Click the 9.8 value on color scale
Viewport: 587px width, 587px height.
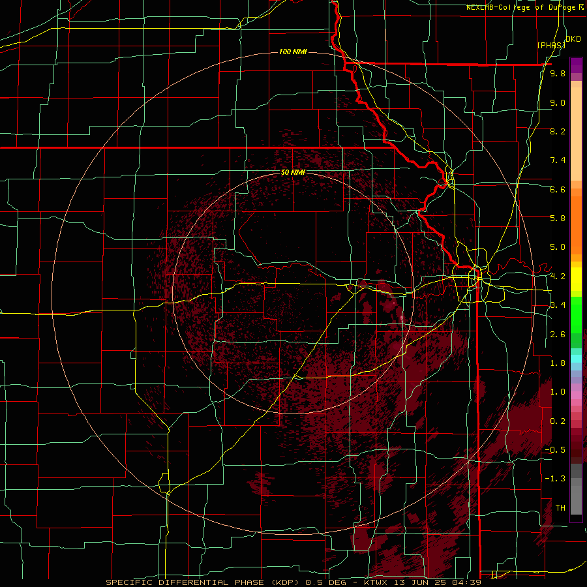point(558,73)
